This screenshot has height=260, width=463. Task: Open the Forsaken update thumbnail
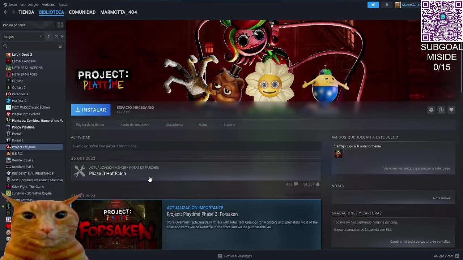116,225
